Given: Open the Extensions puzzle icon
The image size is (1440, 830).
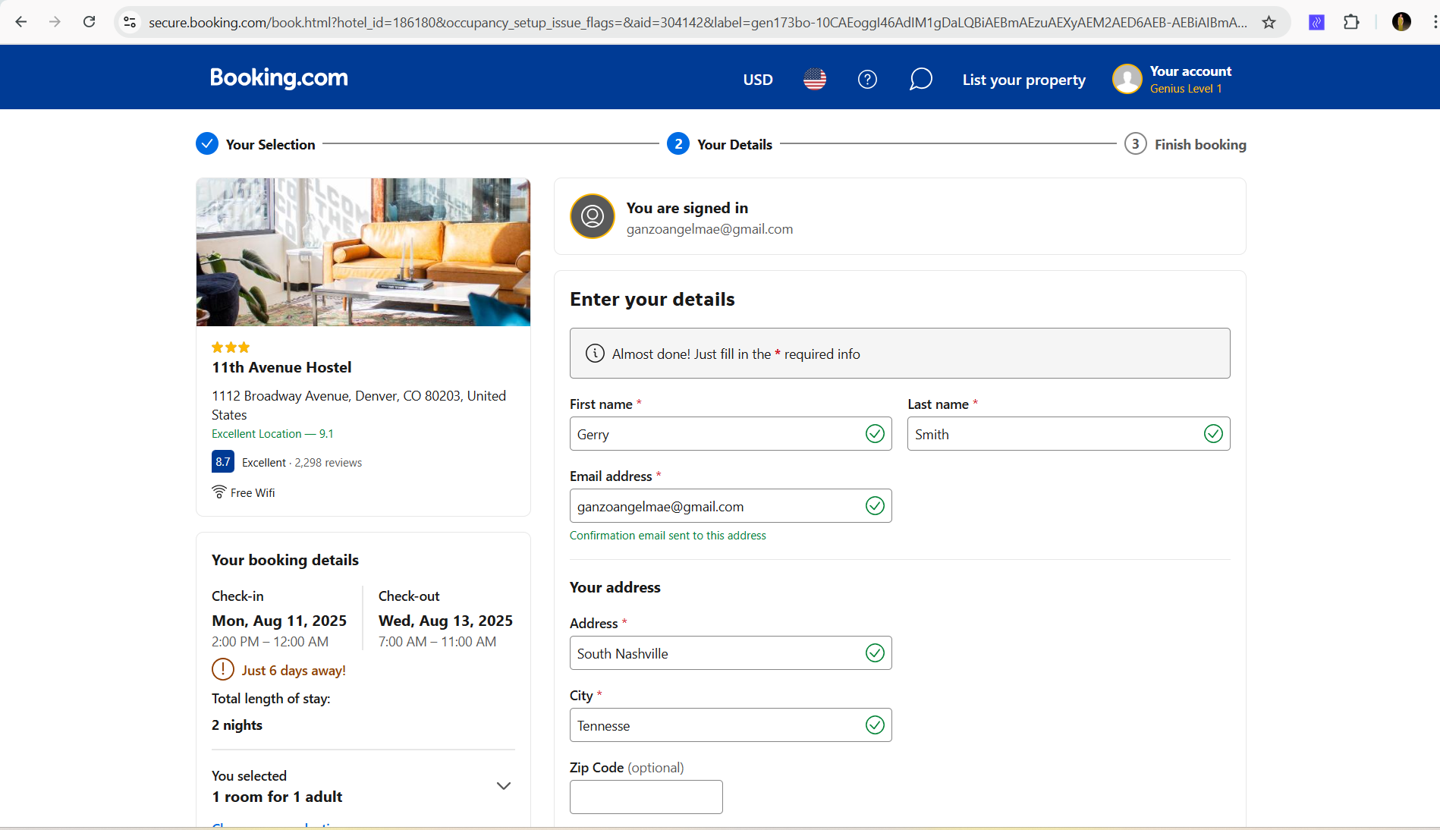Looking at the screenshot, I should click(1351, 22).
